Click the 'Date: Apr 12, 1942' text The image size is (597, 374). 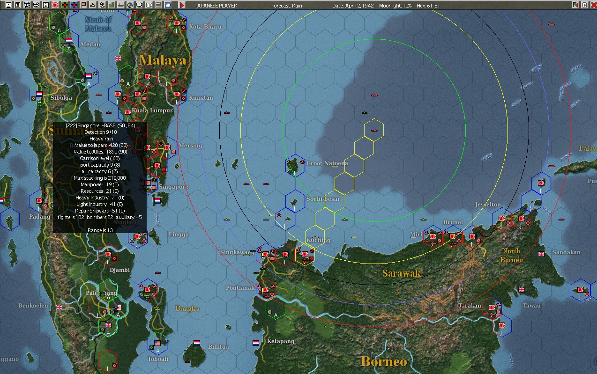[352, 6]
